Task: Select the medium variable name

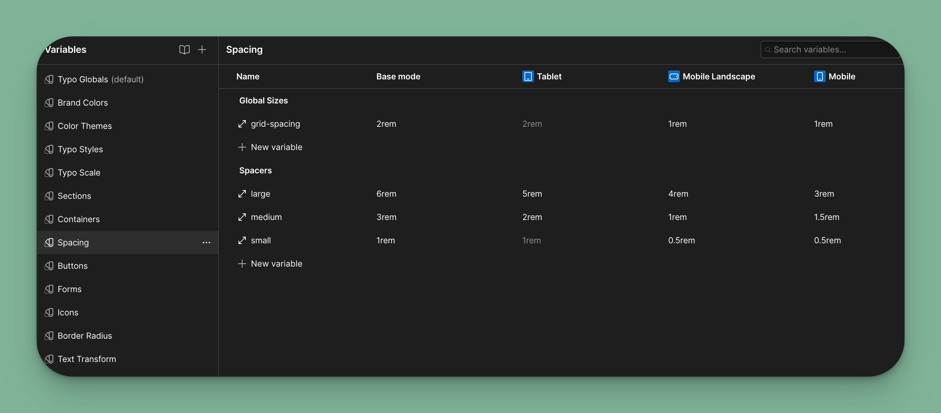Action: click(266, 217)
